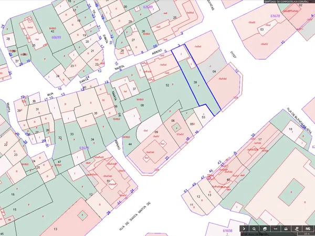Viewport: 315px width, 236px height.
Task: Click the print map icon
Action: pos(286,229)
